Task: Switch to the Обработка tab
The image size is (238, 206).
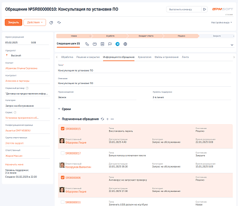Action: [x=67, y=57]
